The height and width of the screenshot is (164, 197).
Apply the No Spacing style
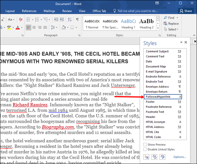click(110, 23)
